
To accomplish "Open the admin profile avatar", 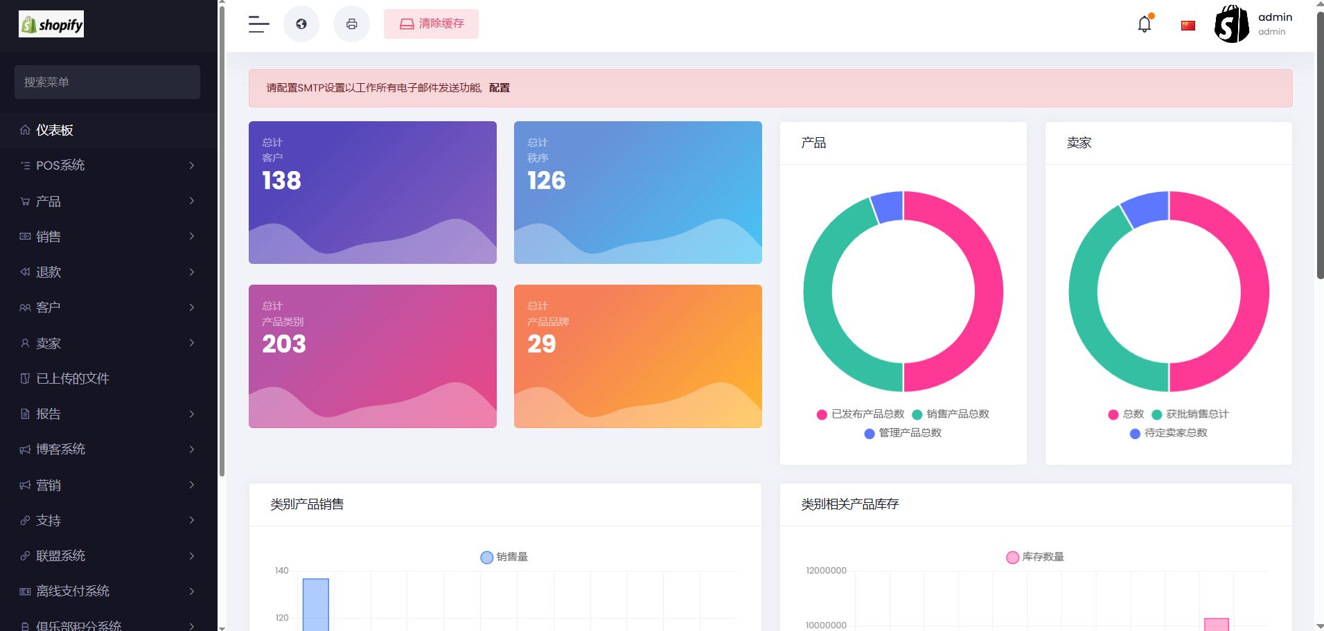I will click(x=1232, y=24).
